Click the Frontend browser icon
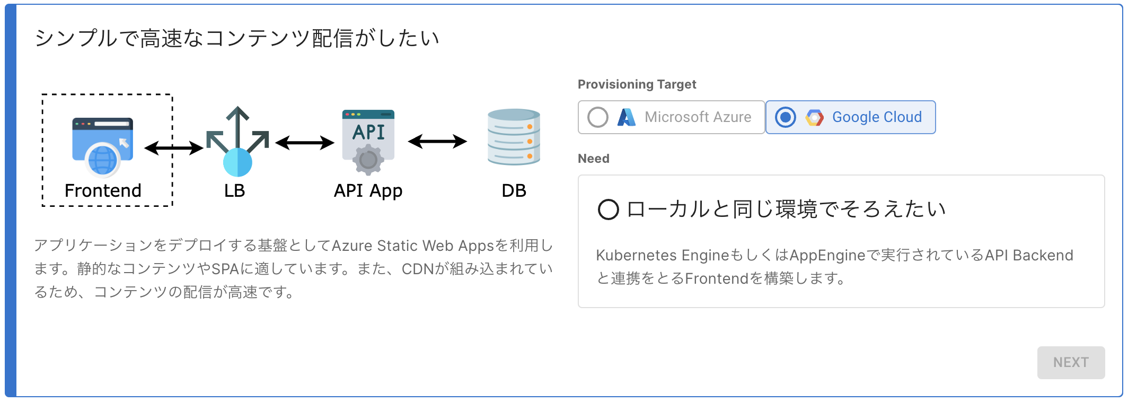The width and height of the screenshot is (1128, 402). click(102, 145)
